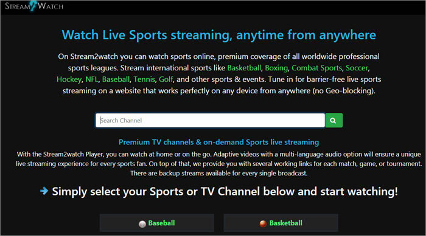This screenshot has height=236, width=426.
Task: Open the Baseball link in the intro paragraph
Action: tap(116, 79)
